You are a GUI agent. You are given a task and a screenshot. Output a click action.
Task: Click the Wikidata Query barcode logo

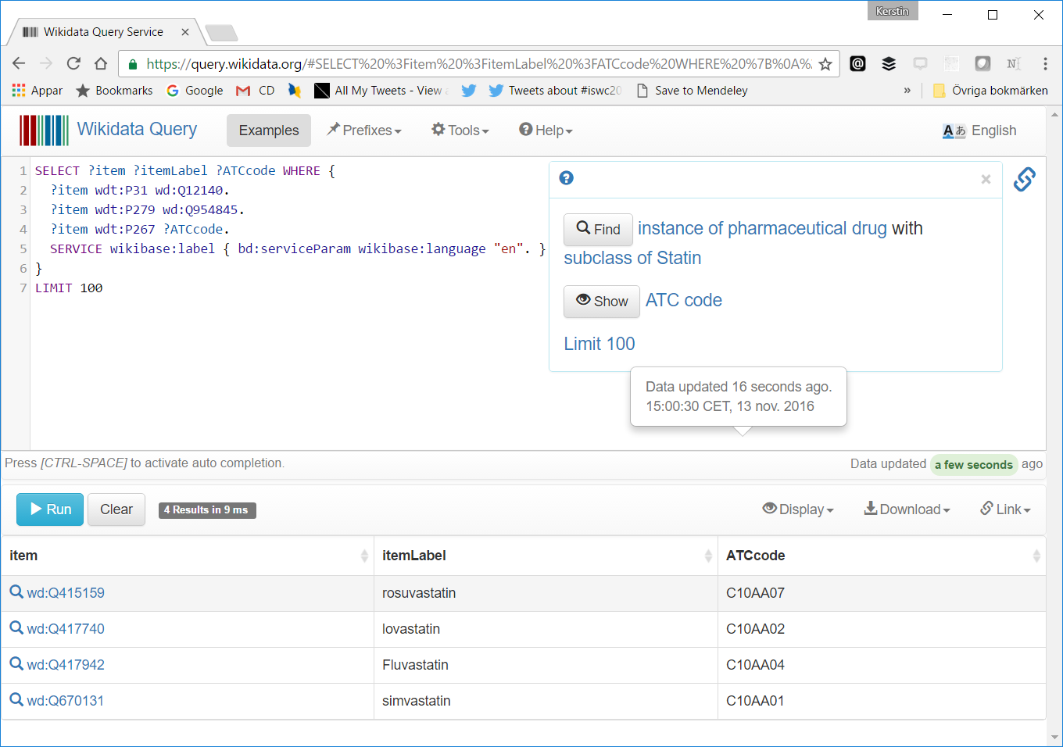point(44,130)
